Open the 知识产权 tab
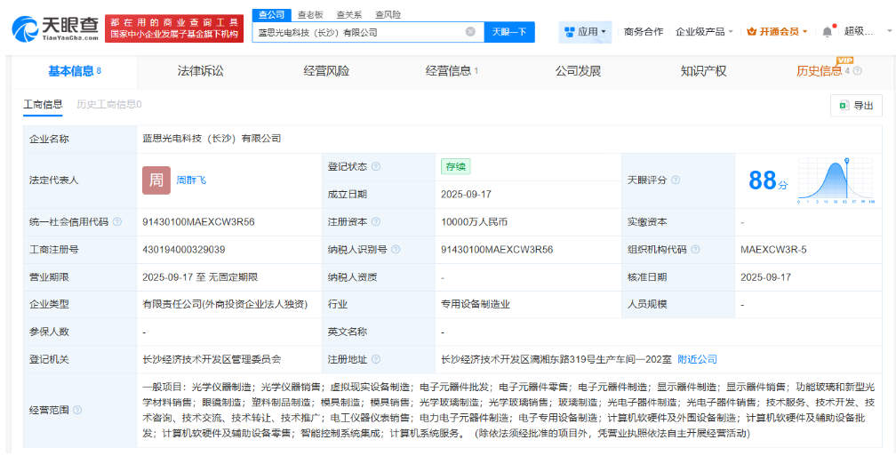This screenshot has width=896, height=464. point(703,71)
